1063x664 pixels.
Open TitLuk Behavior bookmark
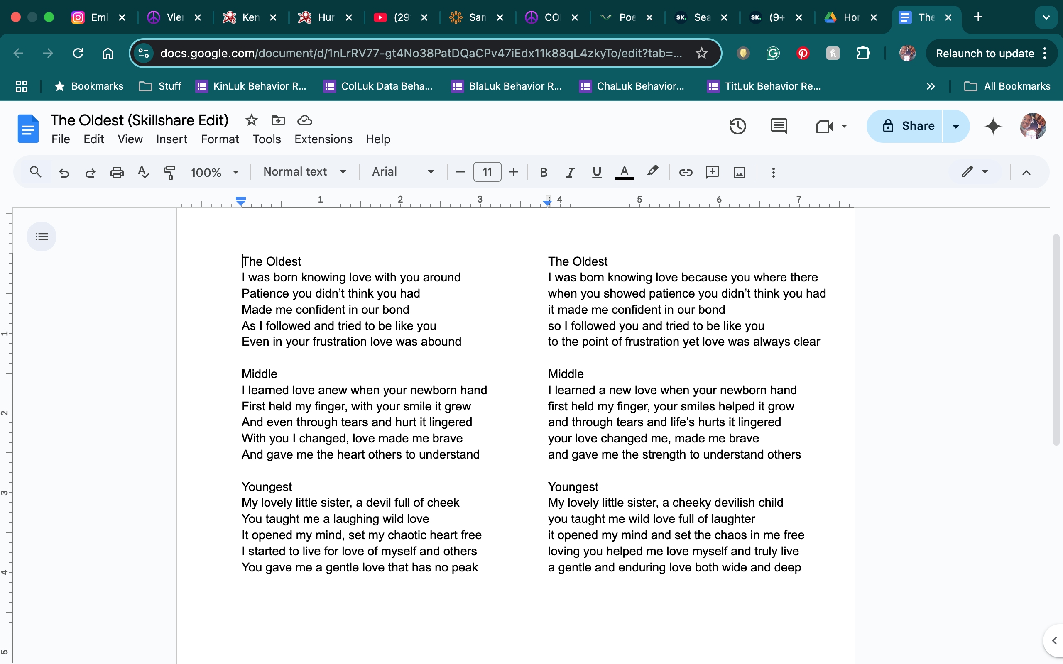click(x=764, y=86)
